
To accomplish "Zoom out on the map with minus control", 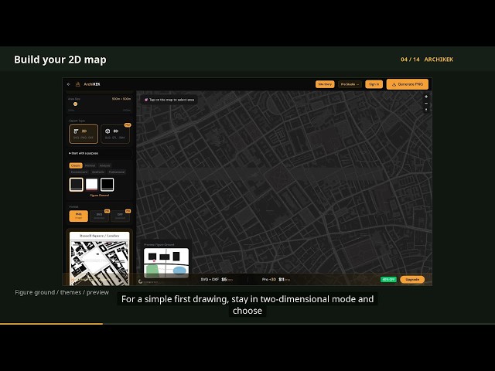I will pyautogui.click(x=426, y=103).
